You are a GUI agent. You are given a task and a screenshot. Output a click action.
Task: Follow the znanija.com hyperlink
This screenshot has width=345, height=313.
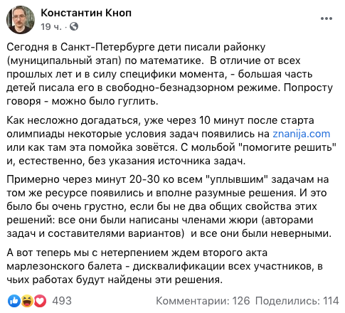coord(302,134)
